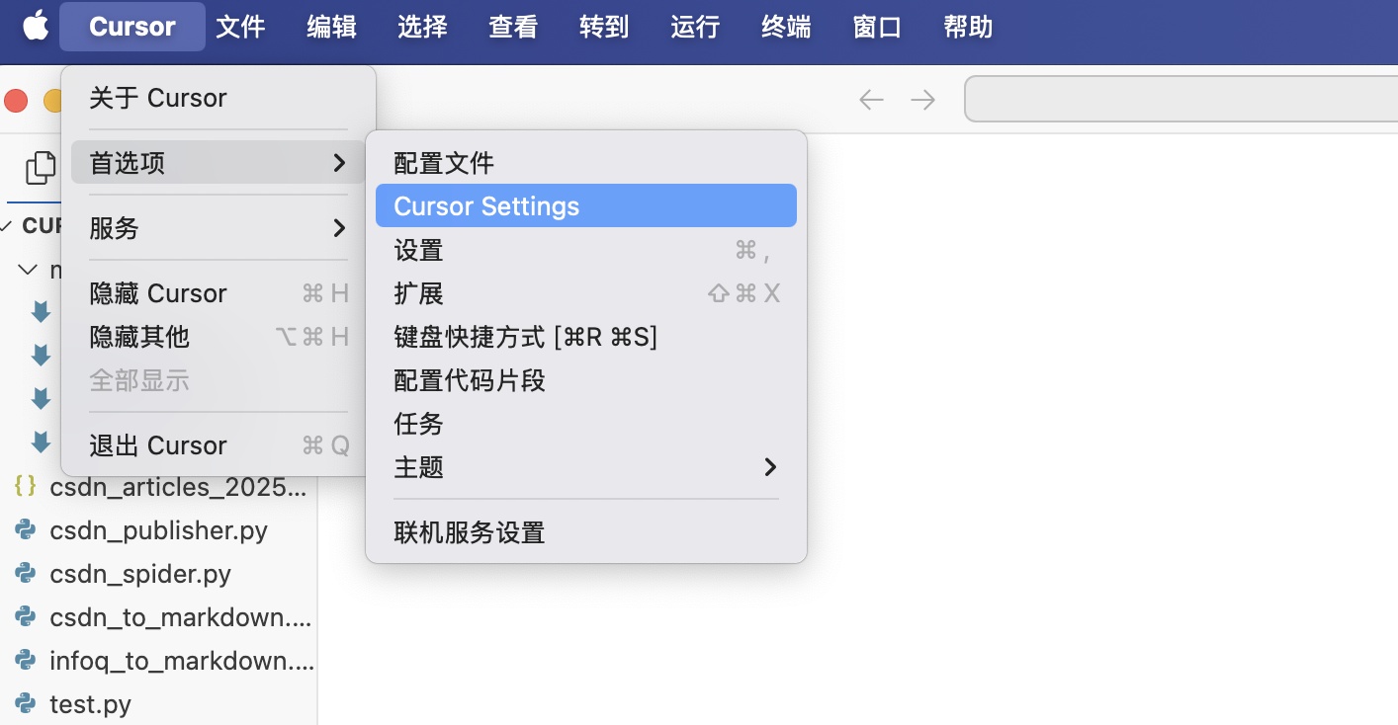Click the Python icon beside csdn_publisher.py
Screen dimensions: 1398x725
26,530
